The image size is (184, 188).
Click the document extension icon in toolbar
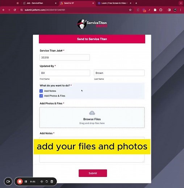pos(155,10)
